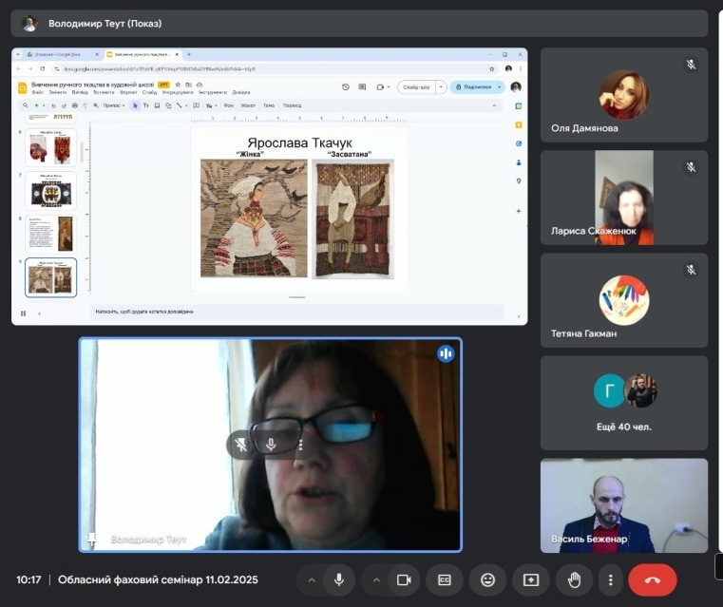
Task: Unpin Володимир Теут's video tile
Action: (240, 445)
